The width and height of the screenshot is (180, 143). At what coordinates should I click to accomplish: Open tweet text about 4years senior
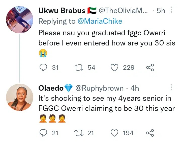pyautogui.click(x=106, y=103)
